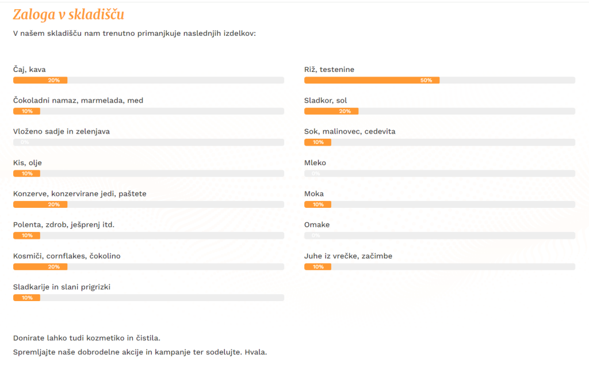
Task: Click the Riž, testenine label
Action: pos(329,70)
